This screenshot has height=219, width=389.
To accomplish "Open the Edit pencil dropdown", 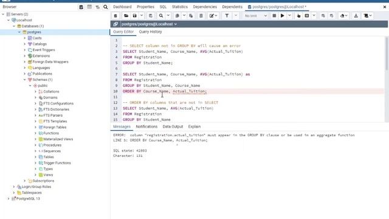I will point(213,16).
